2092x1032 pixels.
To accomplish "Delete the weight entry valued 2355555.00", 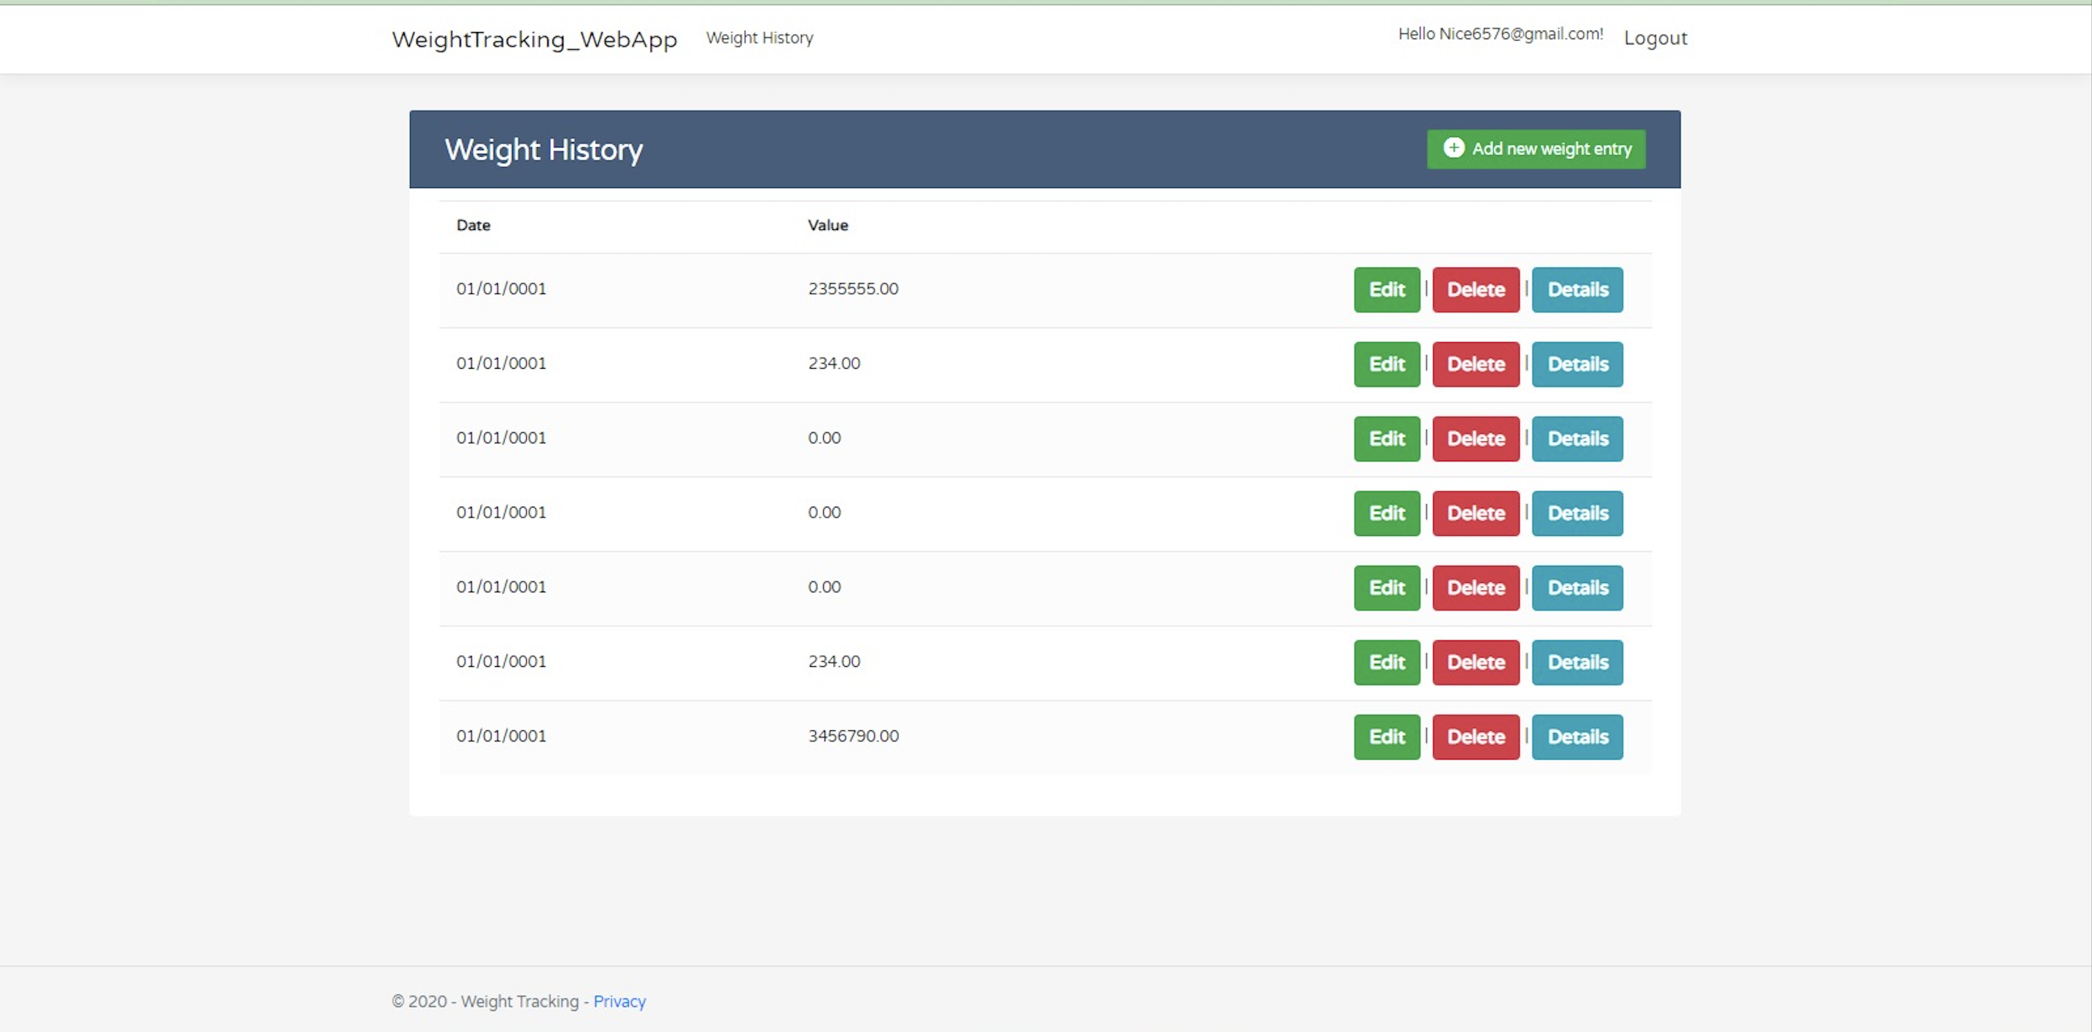I will coord(1475,289).
